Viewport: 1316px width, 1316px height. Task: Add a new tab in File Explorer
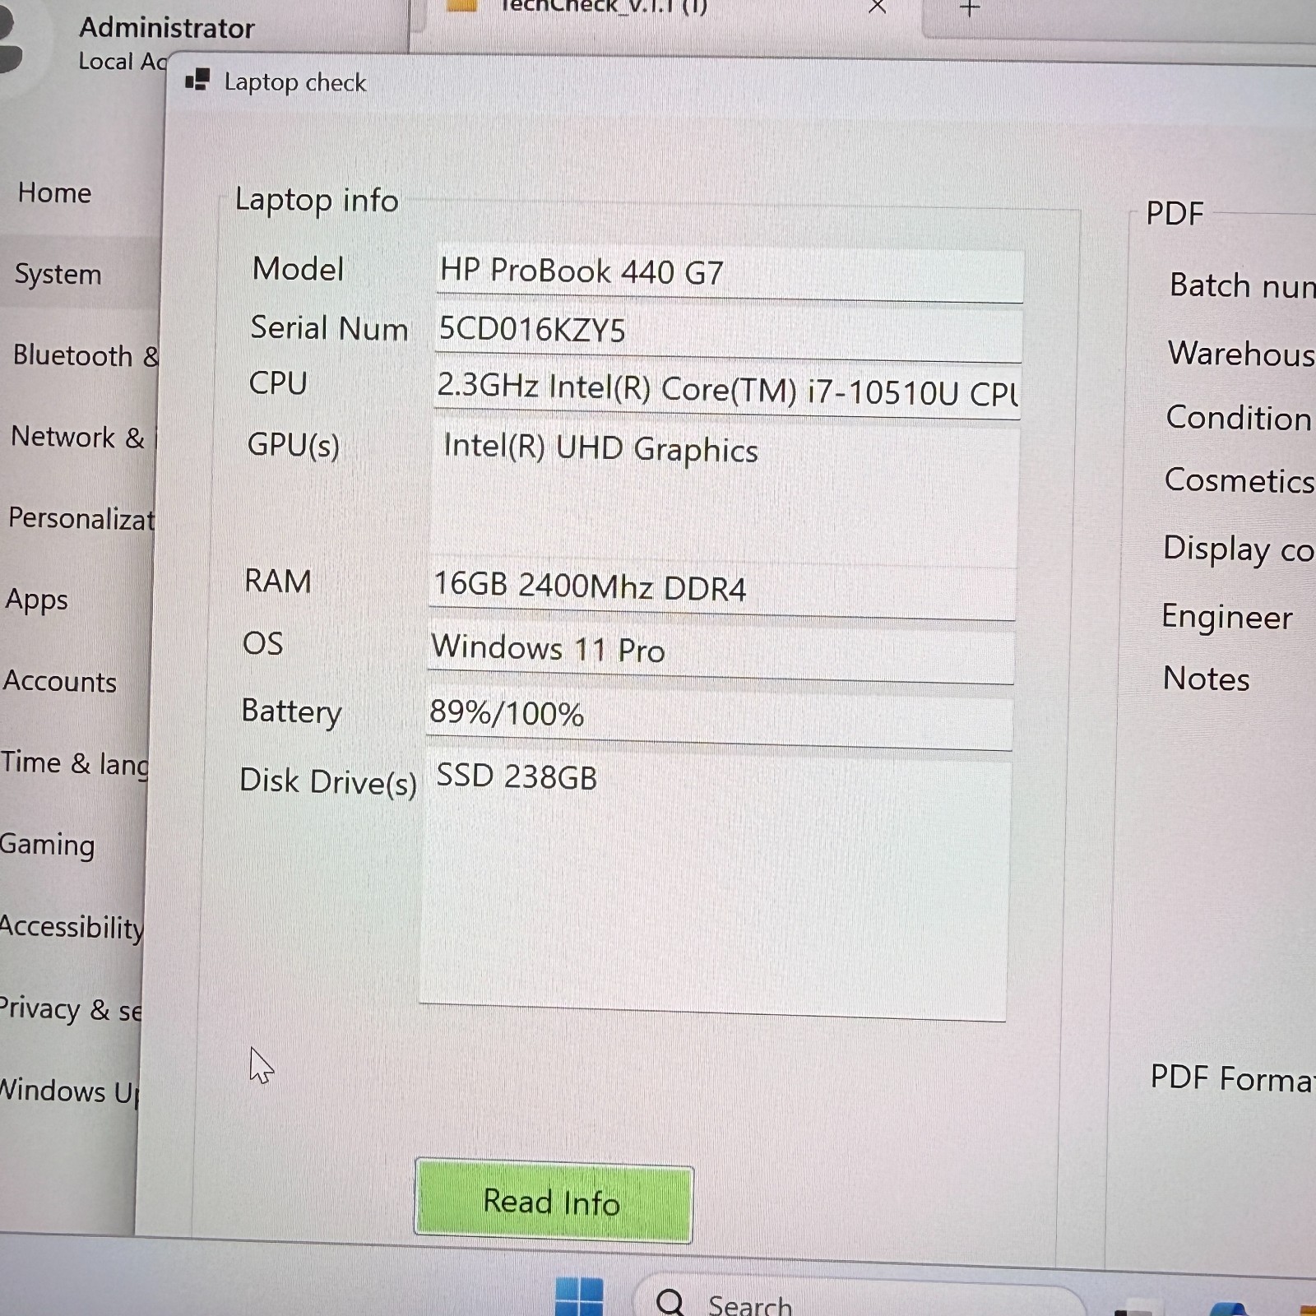970,8
